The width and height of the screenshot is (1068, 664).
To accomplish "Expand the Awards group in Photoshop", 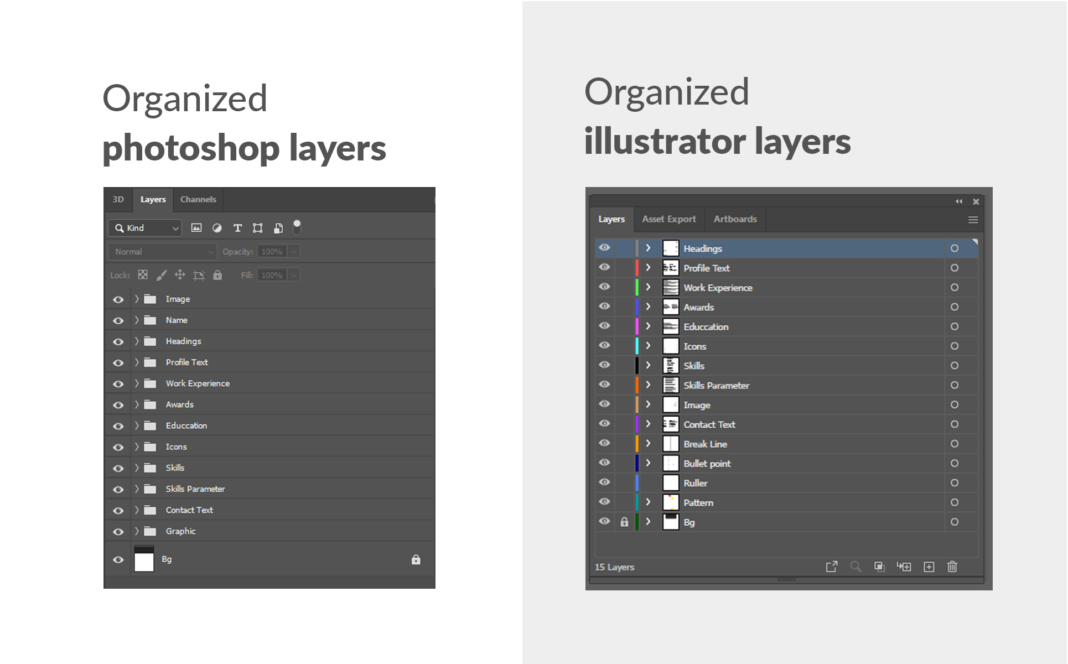I will click(x=137, y=404).
